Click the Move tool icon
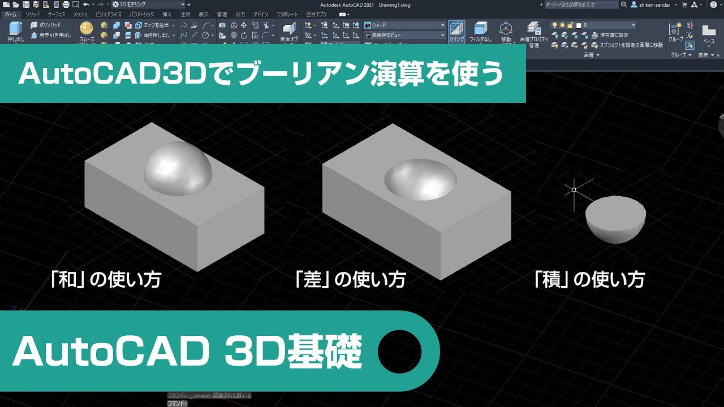Viewport: 724px width, 407px height. pyautogui.click(x=244, y=25)
